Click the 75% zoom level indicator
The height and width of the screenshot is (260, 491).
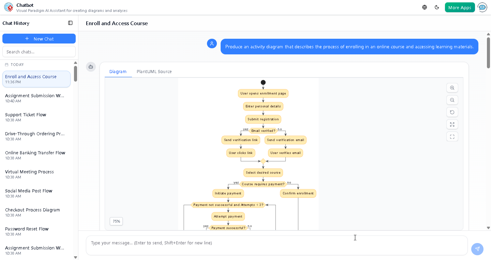click(x=116, y=221)
